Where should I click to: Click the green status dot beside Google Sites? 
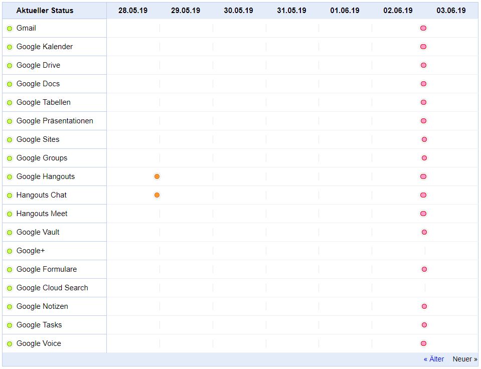click(10, 140)
